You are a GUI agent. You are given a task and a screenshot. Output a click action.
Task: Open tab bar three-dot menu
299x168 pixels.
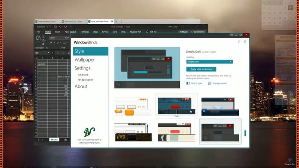(x=121, y=21)
